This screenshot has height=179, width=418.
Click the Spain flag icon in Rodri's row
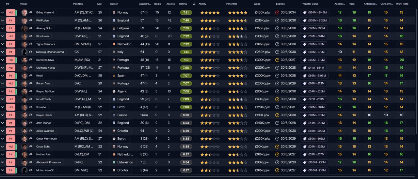click(x=114, y=76)
